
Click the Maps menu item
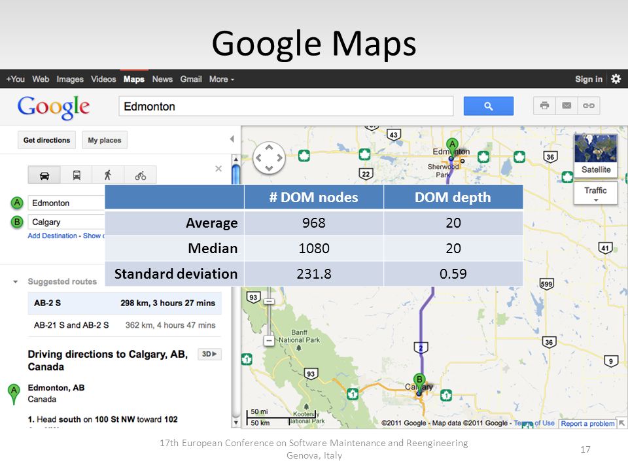[133, 79]
